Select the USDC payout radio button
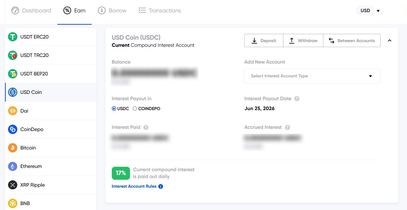The width and height of the screenshot is (407, 210). tap(114, 109)
